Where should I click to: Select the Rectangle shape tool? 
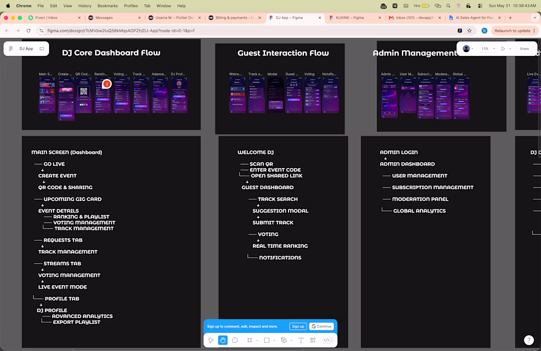(x=267, y=340)
